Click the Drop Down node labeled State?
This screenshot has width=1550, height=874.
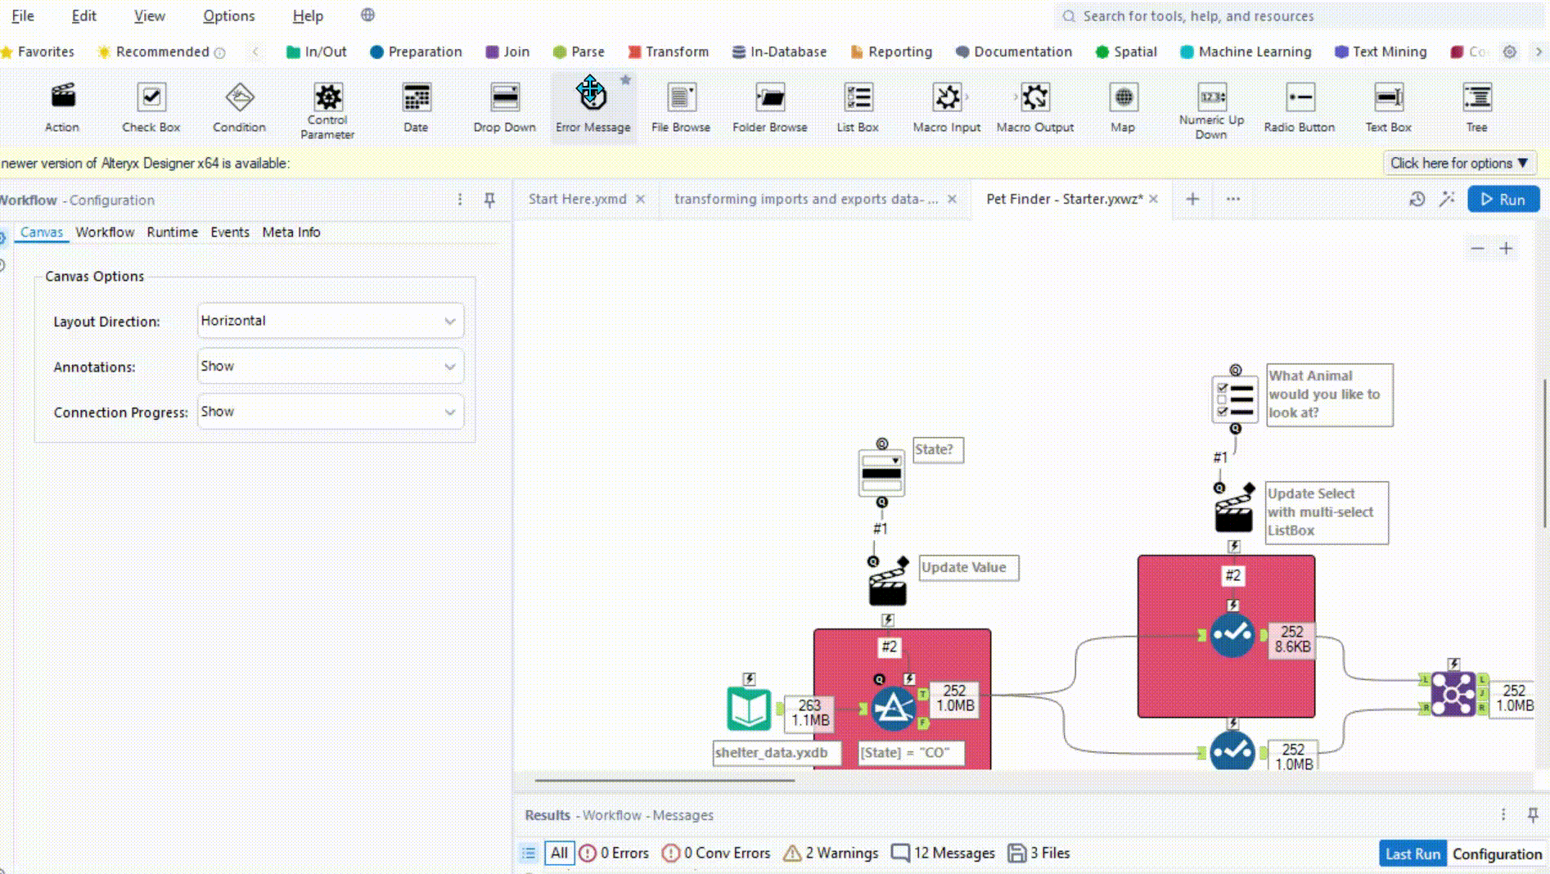click(881, 473)
